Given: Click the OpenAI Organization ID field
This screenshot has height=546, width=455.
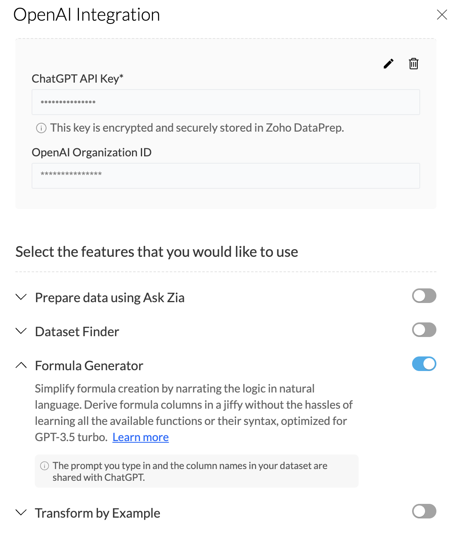Looking at the screenshot, I should coord(225,176).
